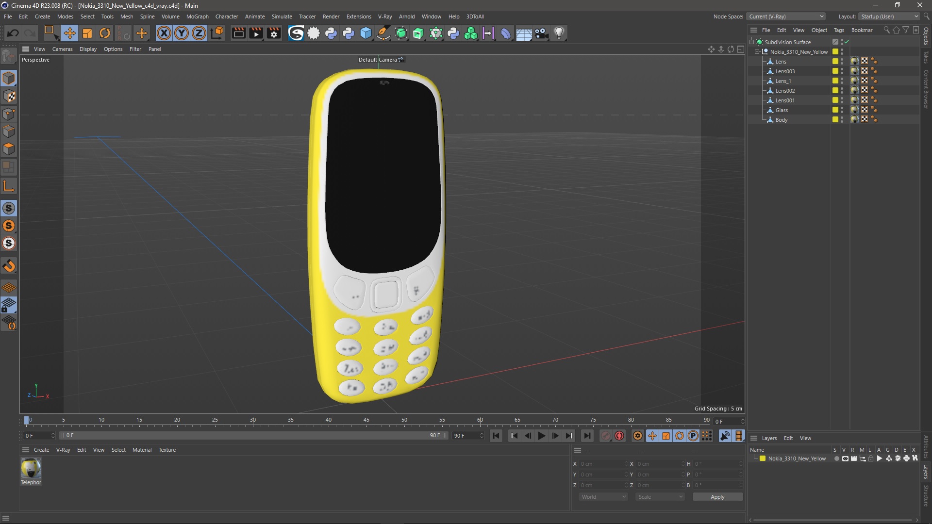Click timeline frame 45 marker
Viewport: 932px width, 524px height.
(366, 420)
